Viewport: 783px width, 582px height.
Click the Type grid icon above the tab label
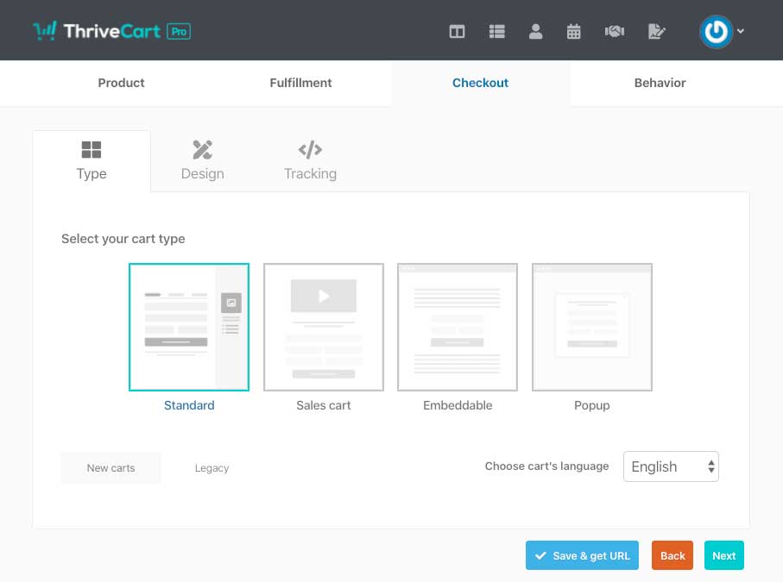91,148
